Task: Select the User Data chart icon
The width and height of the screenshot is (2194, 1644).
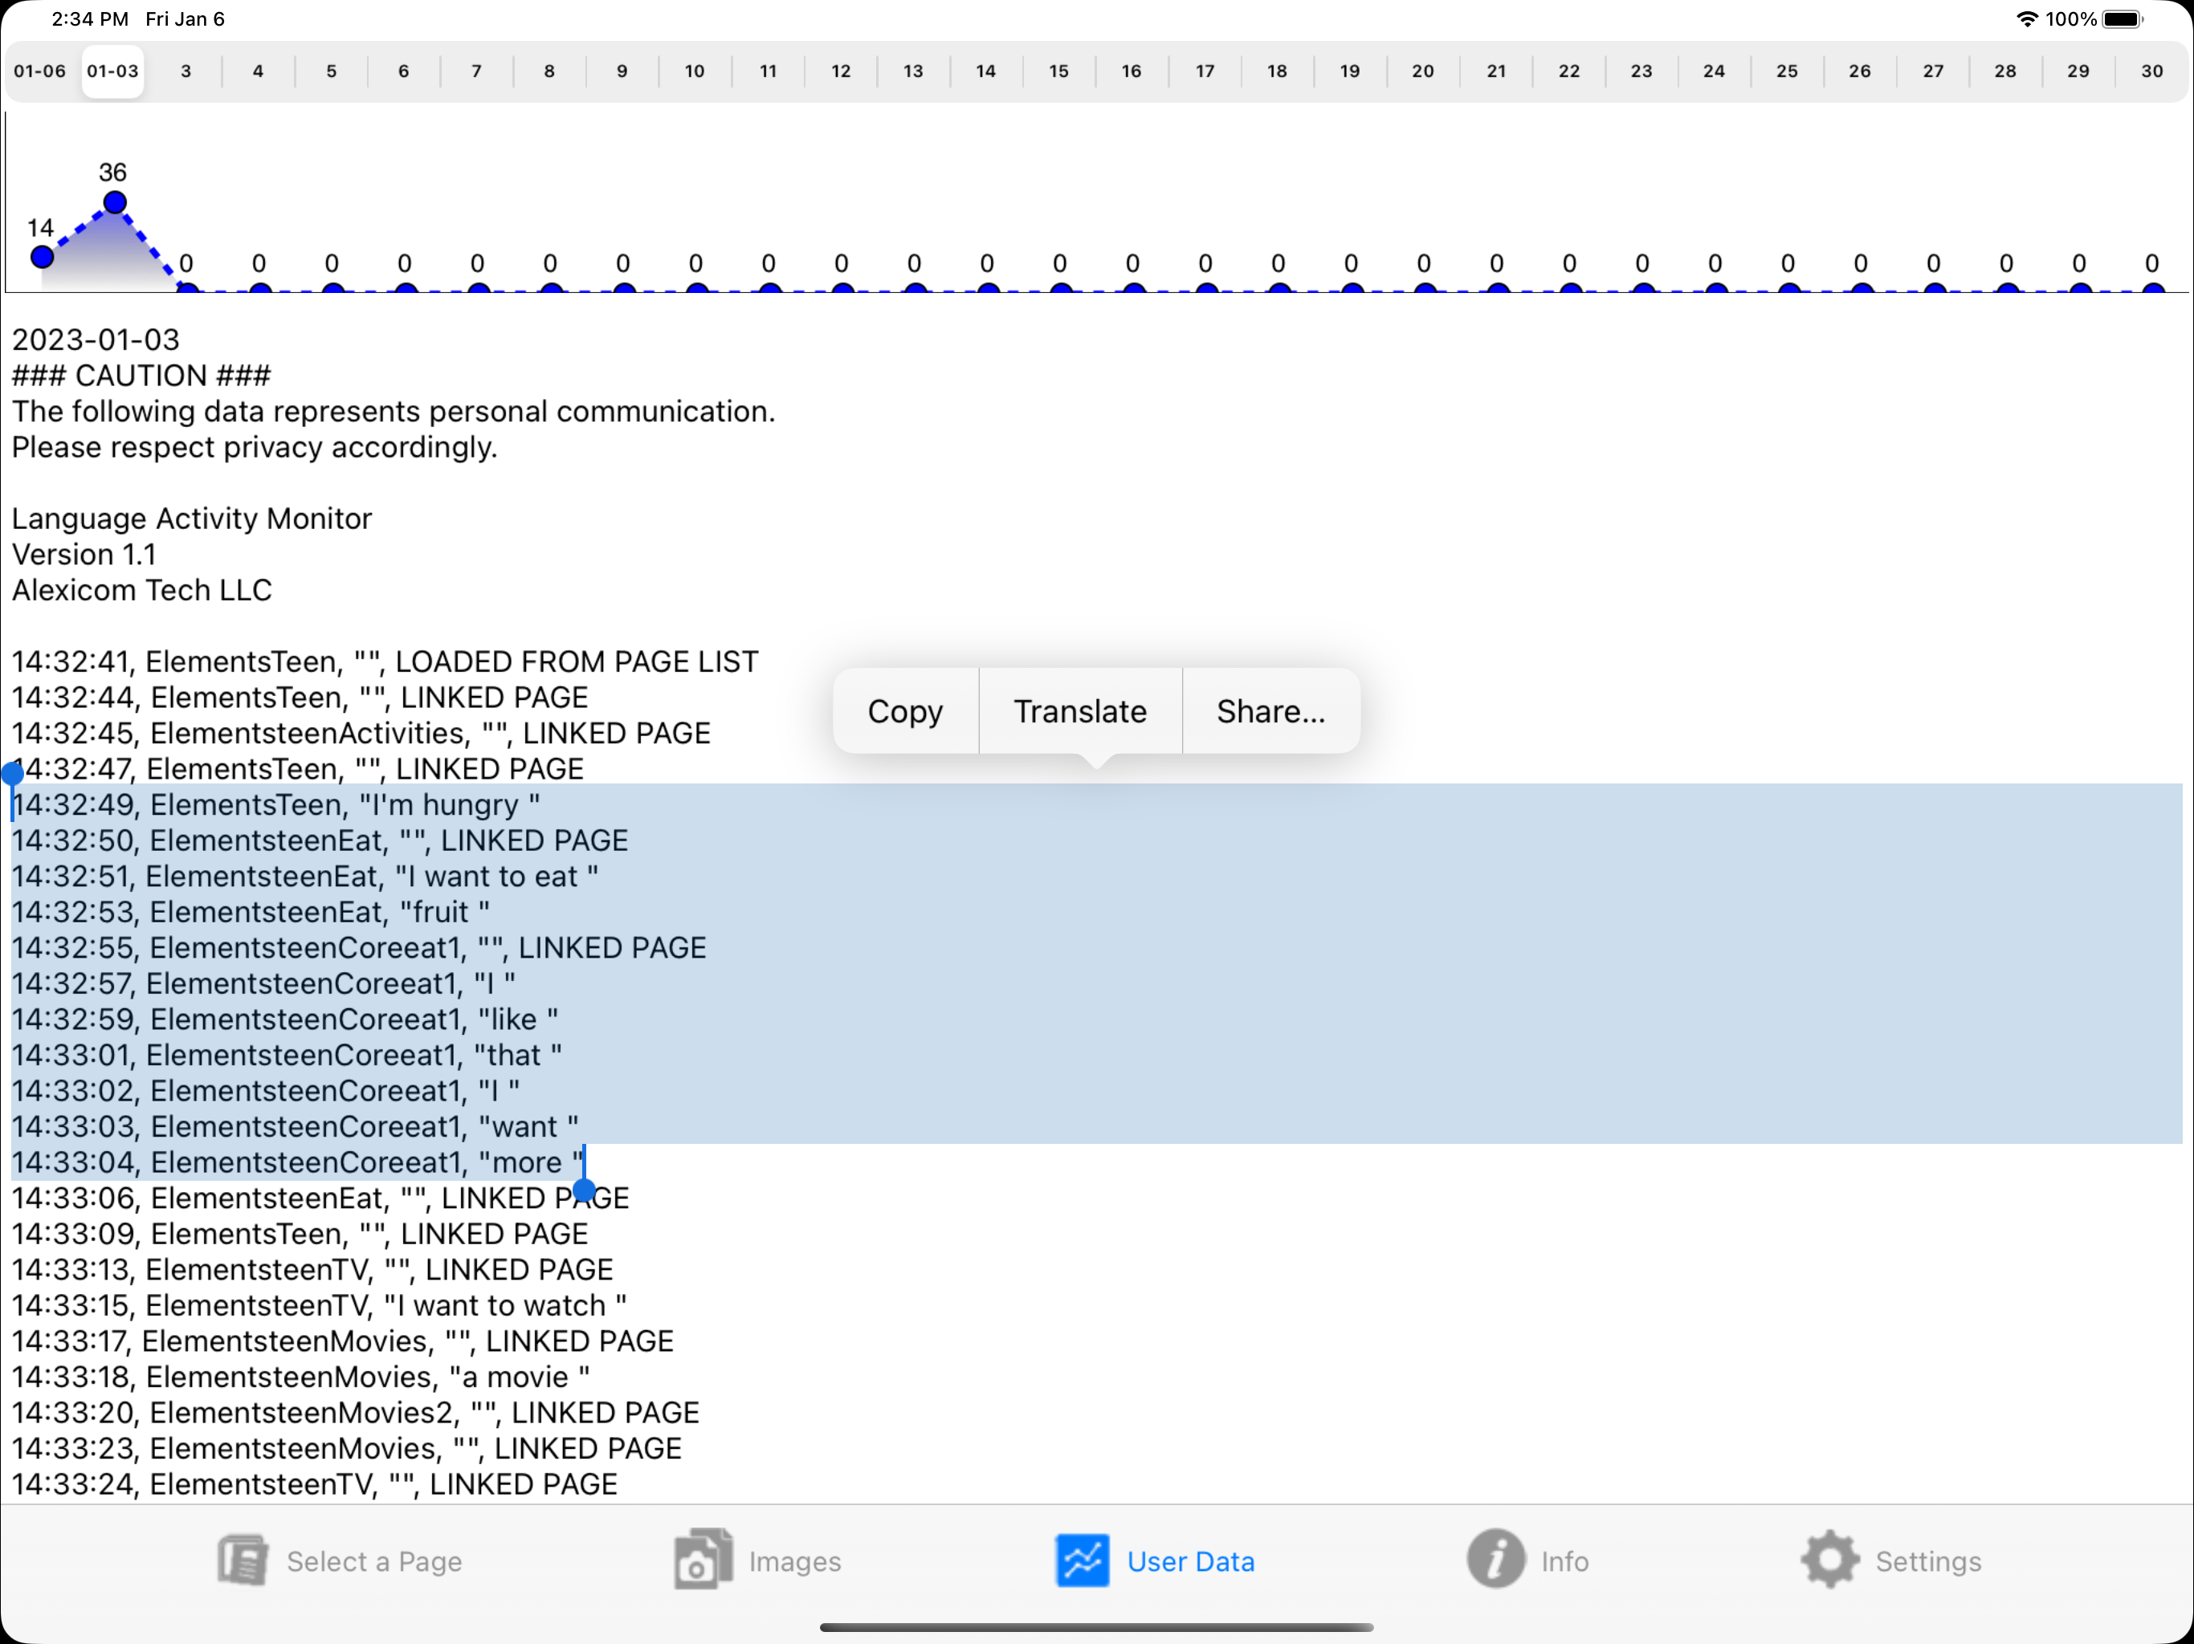Action: 1082,1560
